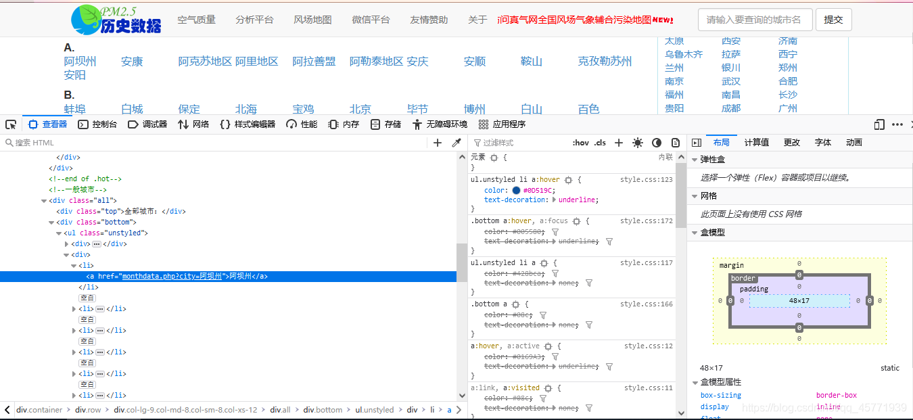Open the 性能 performance tab
Screen dimensions: 913x420
(302, 124)
